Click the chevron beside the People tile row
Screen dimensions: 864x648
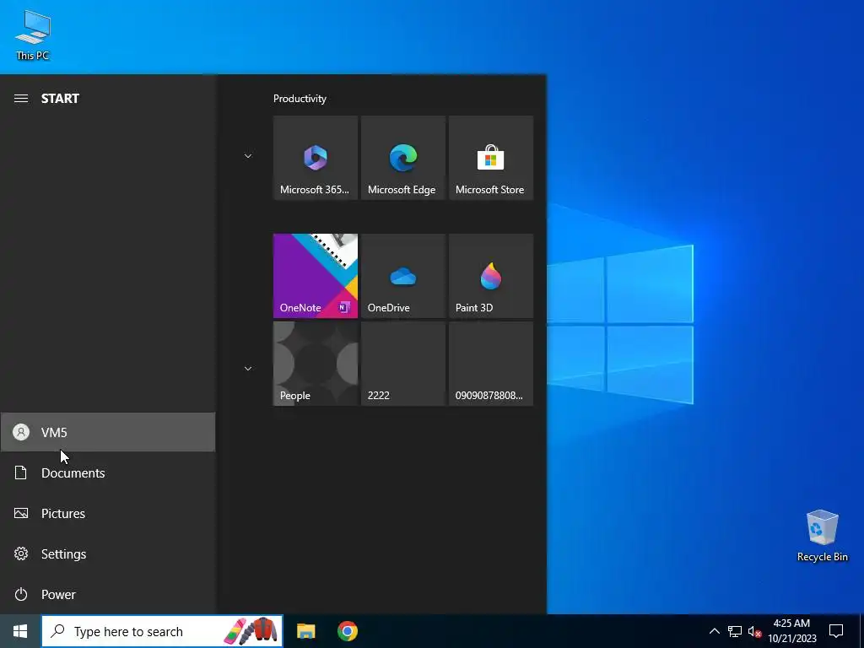(x=248, y=369)
